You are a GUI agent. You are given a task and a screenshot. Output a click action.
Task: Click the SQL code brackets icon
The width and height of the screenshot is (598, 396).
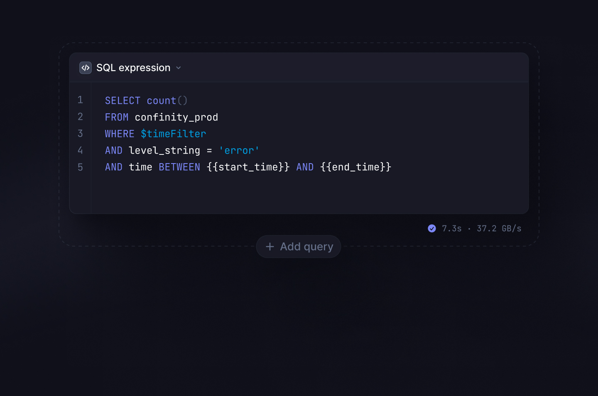(86, 68)
